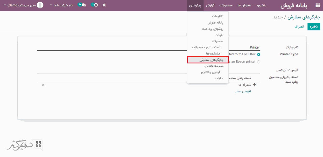Screen dimensions: 323x157
Task: Click the printer name input field
Action: [148, 48]
